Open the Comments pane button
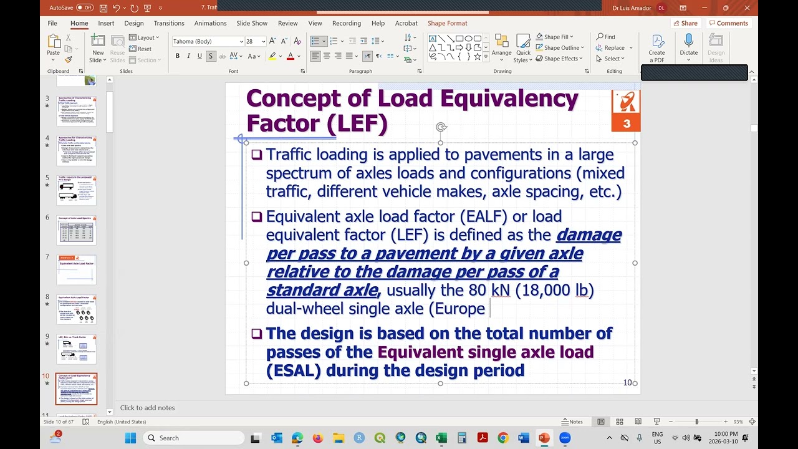This screenshot has height=449, width=798. point(728,23)
